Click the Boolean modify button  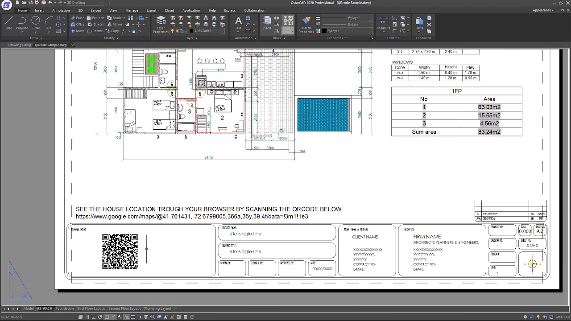pos(116,18)
